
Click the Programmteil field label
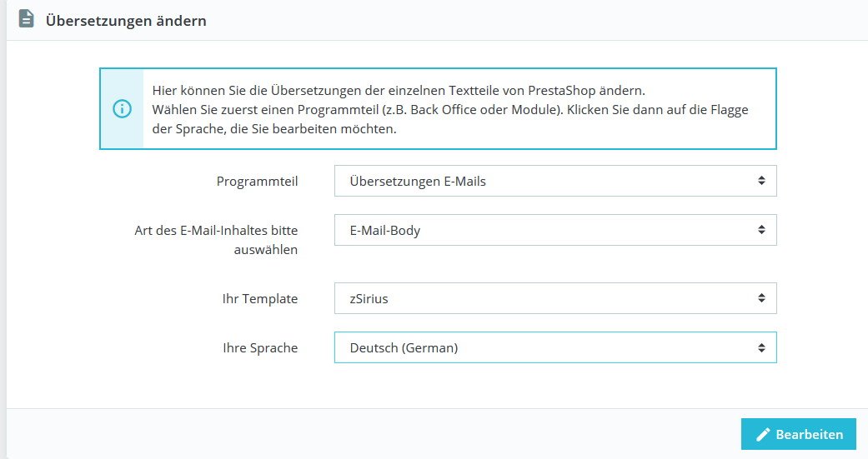[257, 181]
